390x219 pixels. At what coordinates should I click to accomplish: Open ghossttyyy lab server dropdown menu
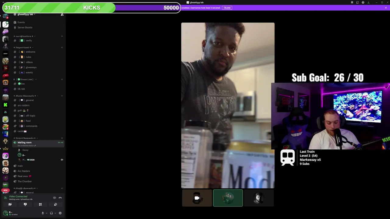pyautogui.click(x=26, y=14)
